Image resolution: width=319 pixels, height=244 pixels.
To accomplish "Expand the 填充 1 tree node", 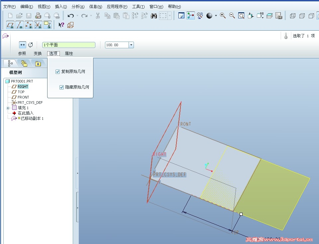I will (8, 108).
